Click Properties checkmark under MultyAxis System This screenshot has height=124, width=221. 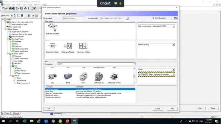13,56
